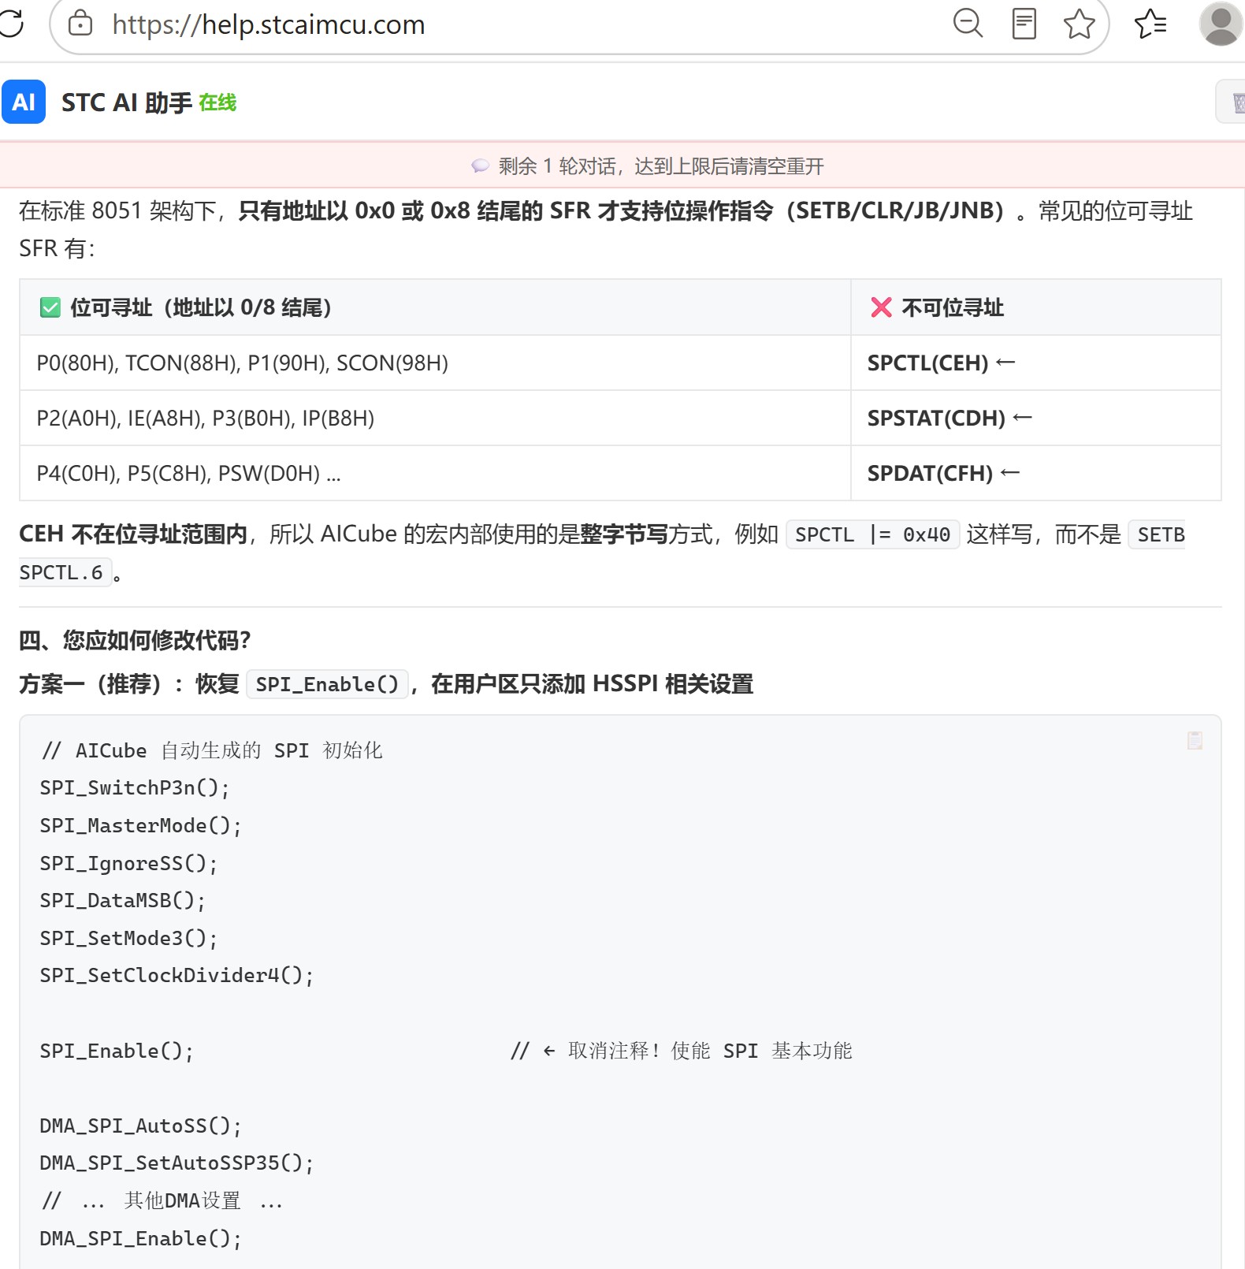1245x1269 pixels.
Task: Click the code line SPI_MasterMode();
Action: pyautogui.click(x=140, y=825)
